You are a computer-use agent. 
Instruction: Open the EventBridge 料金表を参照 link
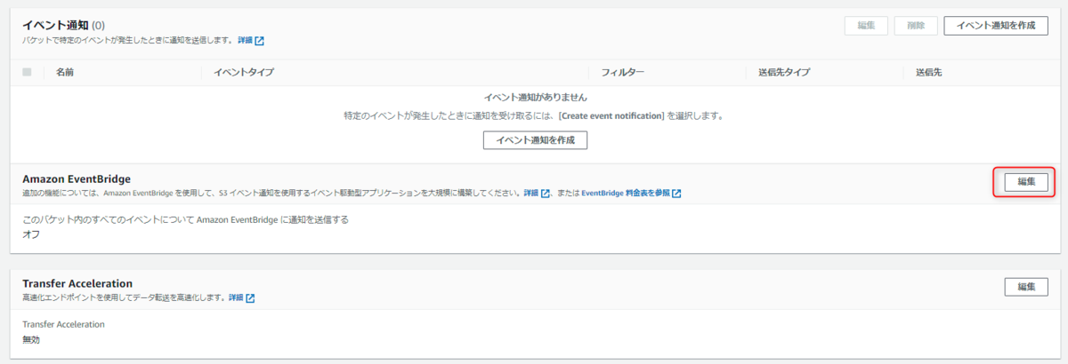(x=626, y=193)
